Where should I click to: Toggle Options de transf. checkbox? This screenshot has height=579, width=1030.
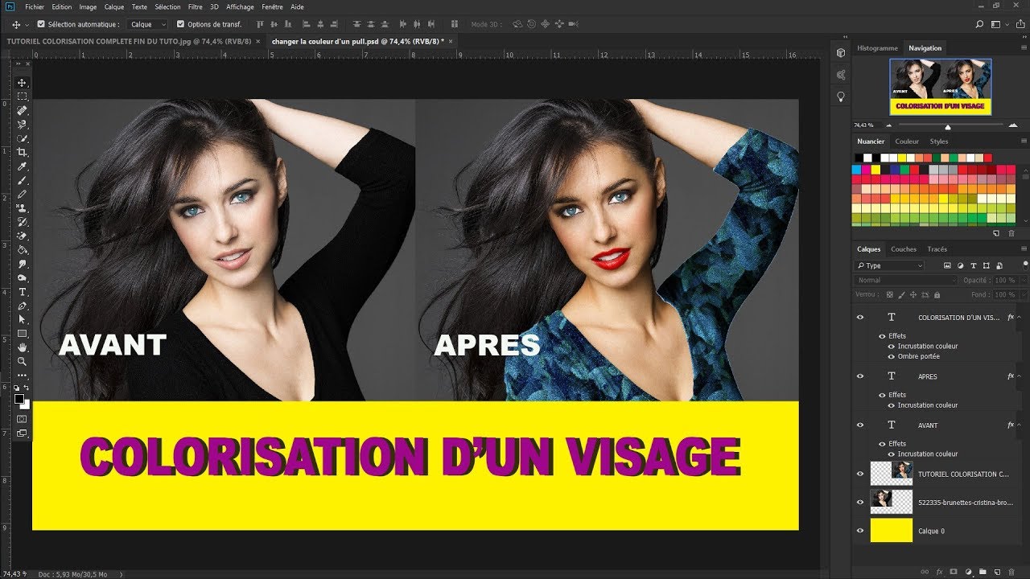click(180, 25)
